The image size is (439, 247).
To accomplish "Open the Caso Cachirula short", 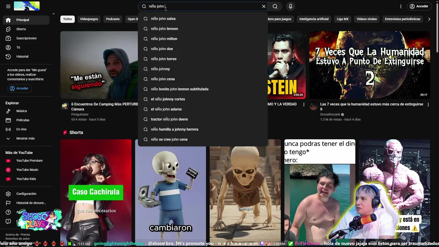I will click(x=96, y=190).
